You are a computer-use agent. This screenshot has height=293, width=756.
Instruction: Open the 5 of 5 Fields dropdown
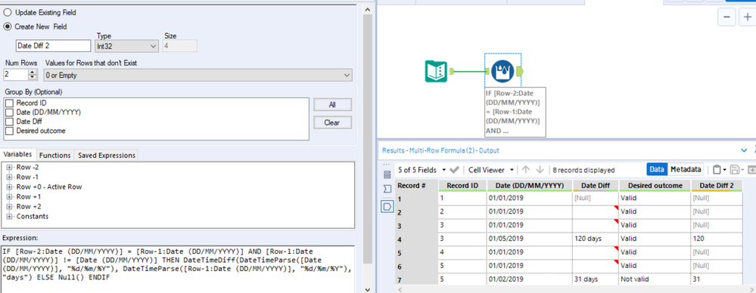tap(421, 170)
